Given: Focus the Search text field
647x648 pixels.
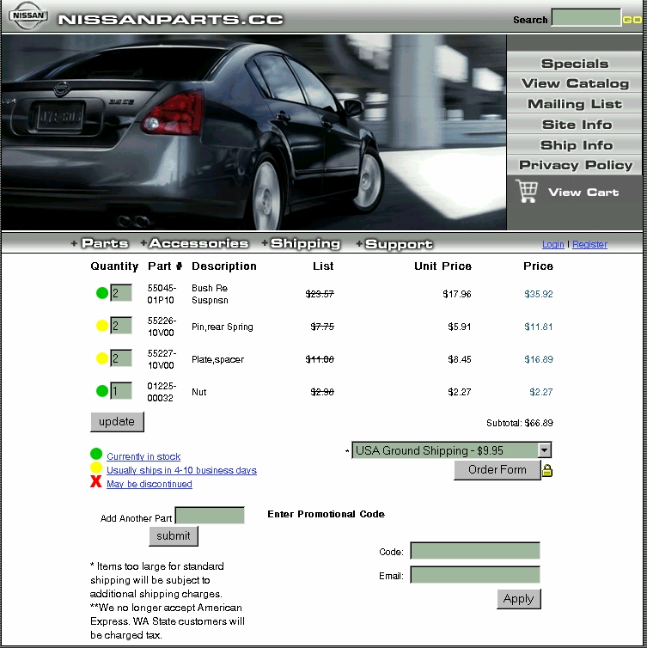Looking at the screenshot, I should point(586,18).
